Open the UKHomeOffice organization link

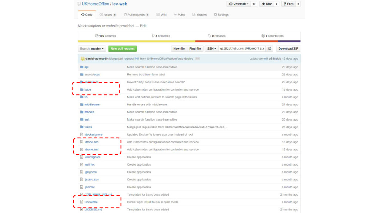pos(95,4)
